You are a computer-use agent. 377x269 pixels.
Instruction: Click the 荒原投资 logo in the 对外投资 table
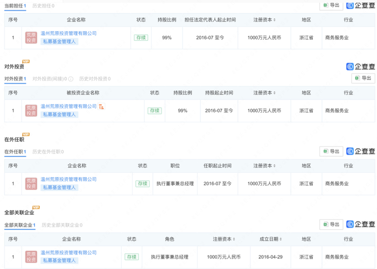point(31,111)
